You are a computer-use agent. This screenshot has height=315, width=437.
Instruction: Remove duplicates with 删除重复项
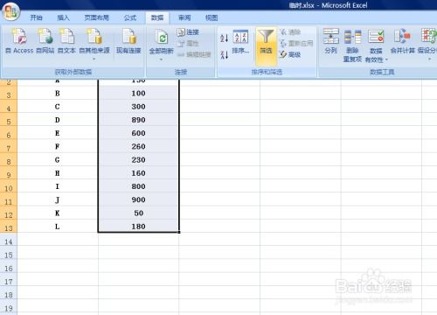[352, 45]
